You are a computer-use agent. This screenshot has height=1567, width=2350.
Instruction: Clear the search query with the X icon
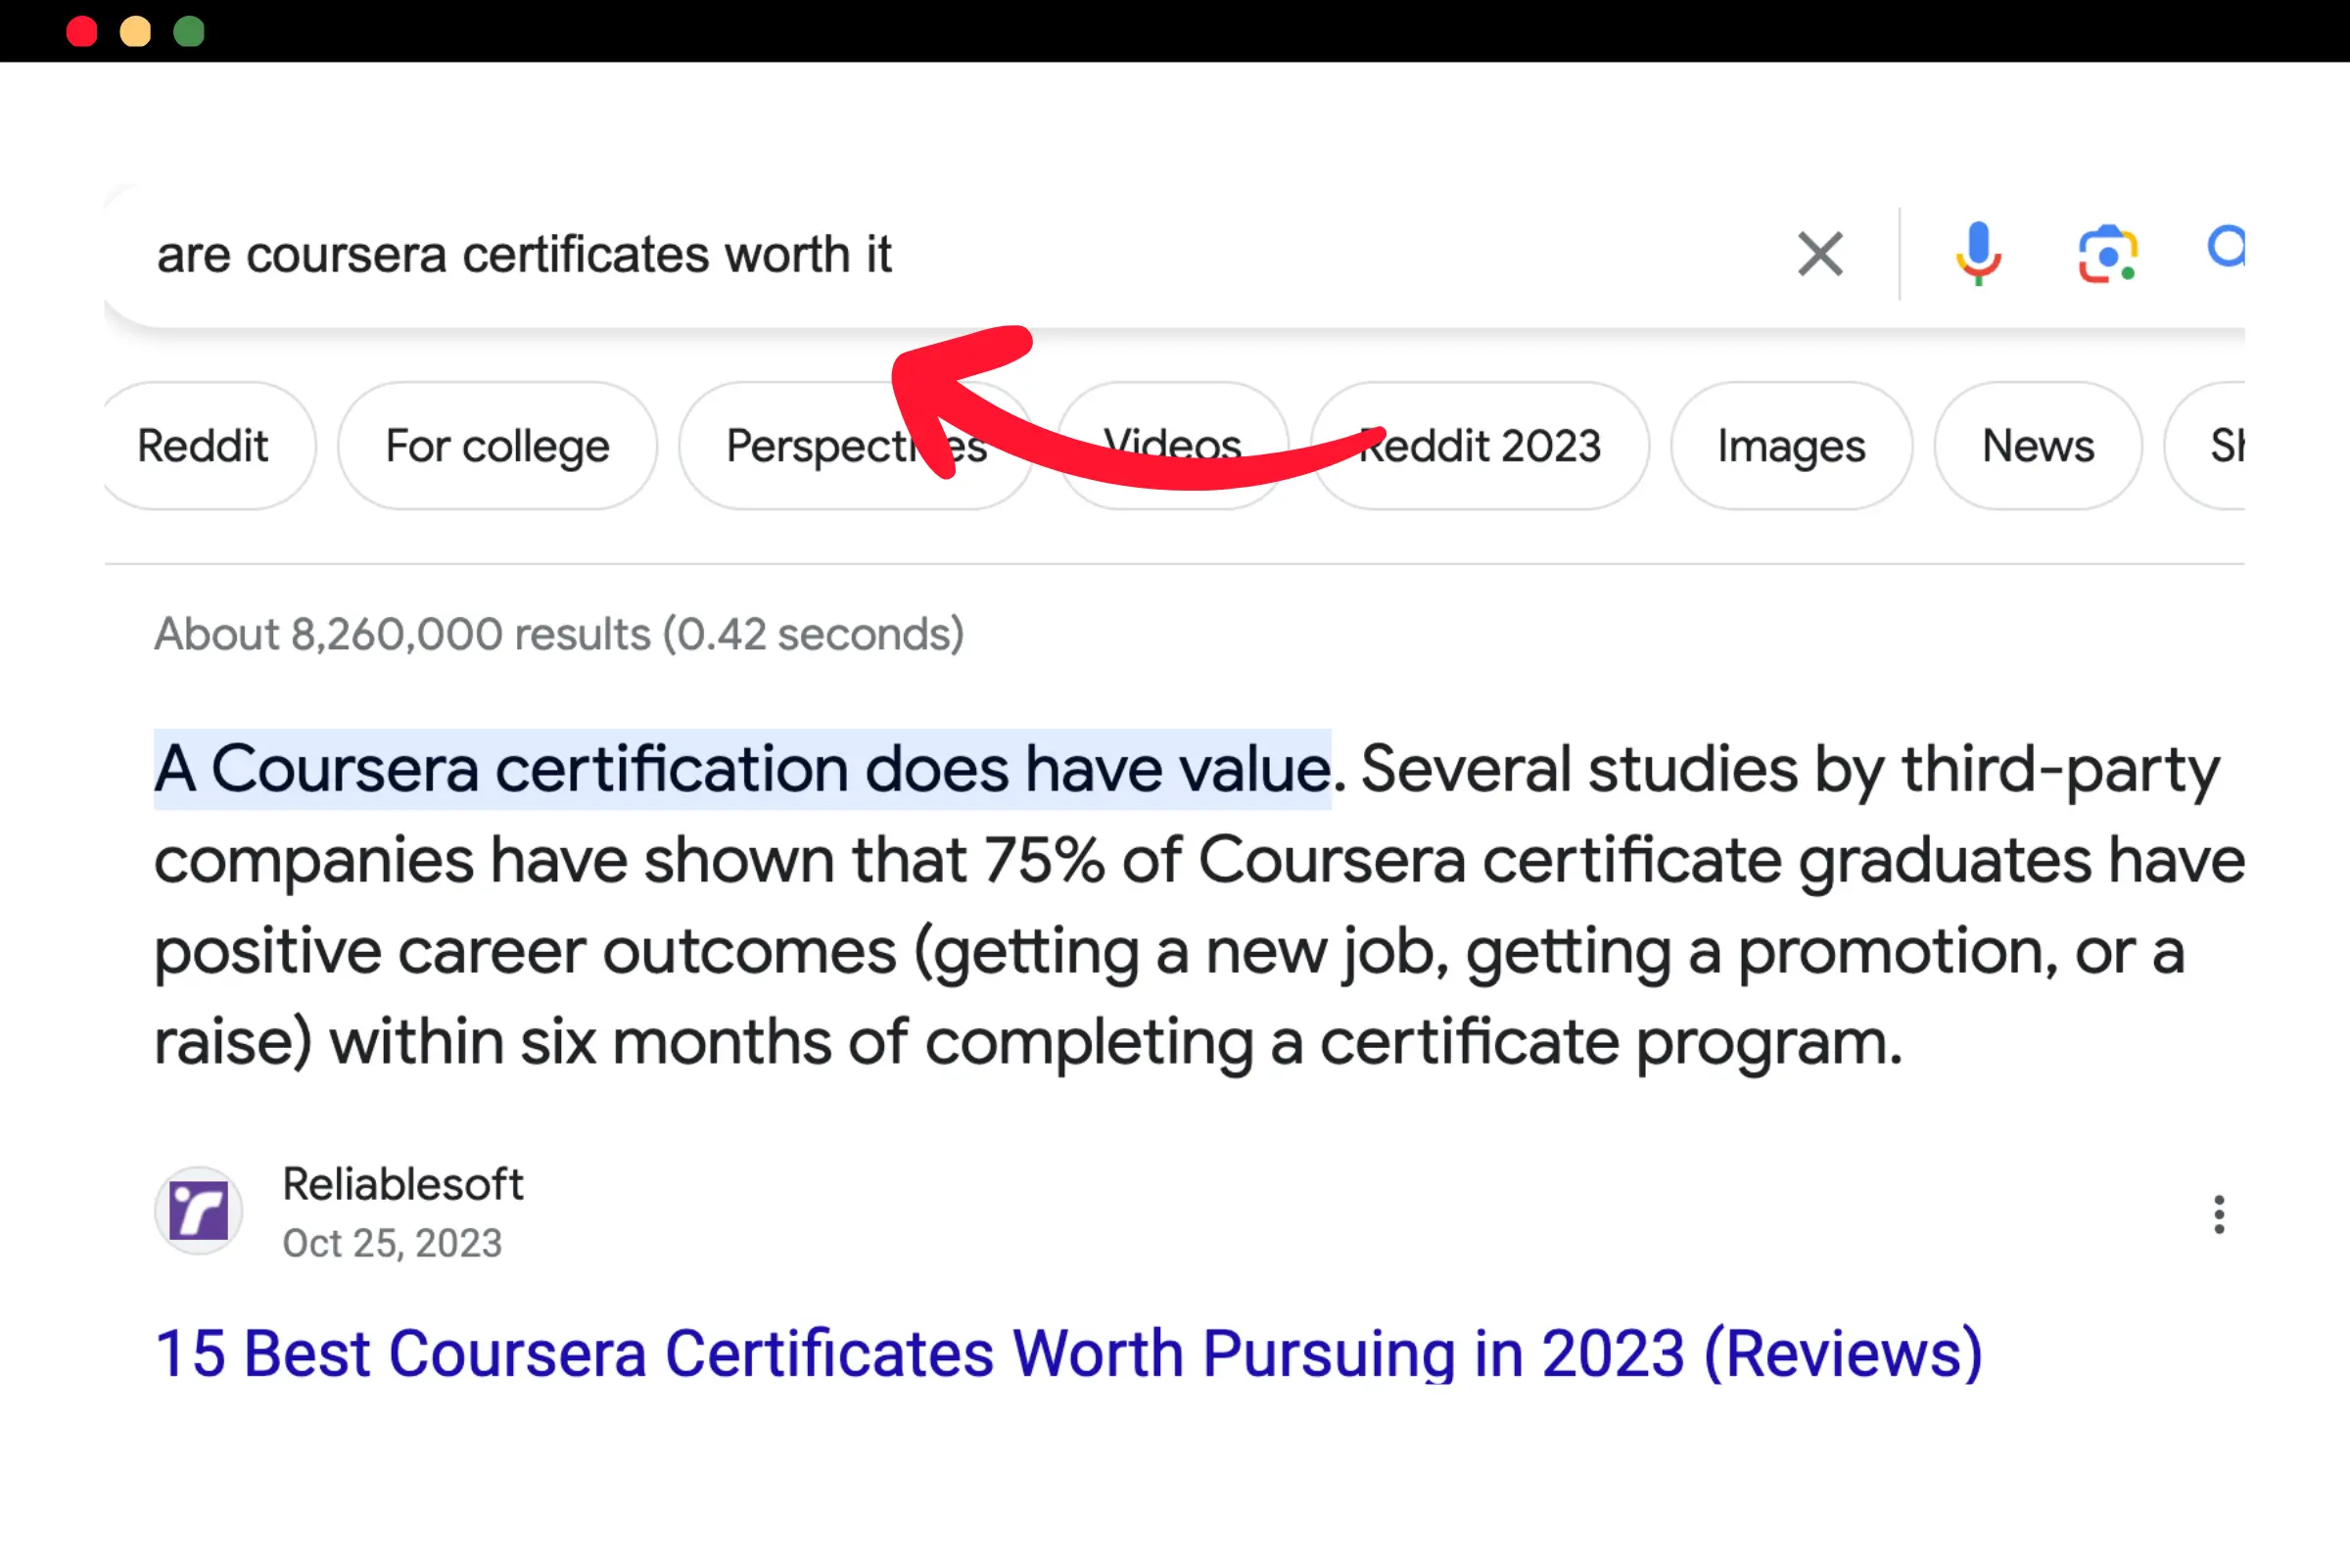pyautogui.click(x=1819, y=254)
